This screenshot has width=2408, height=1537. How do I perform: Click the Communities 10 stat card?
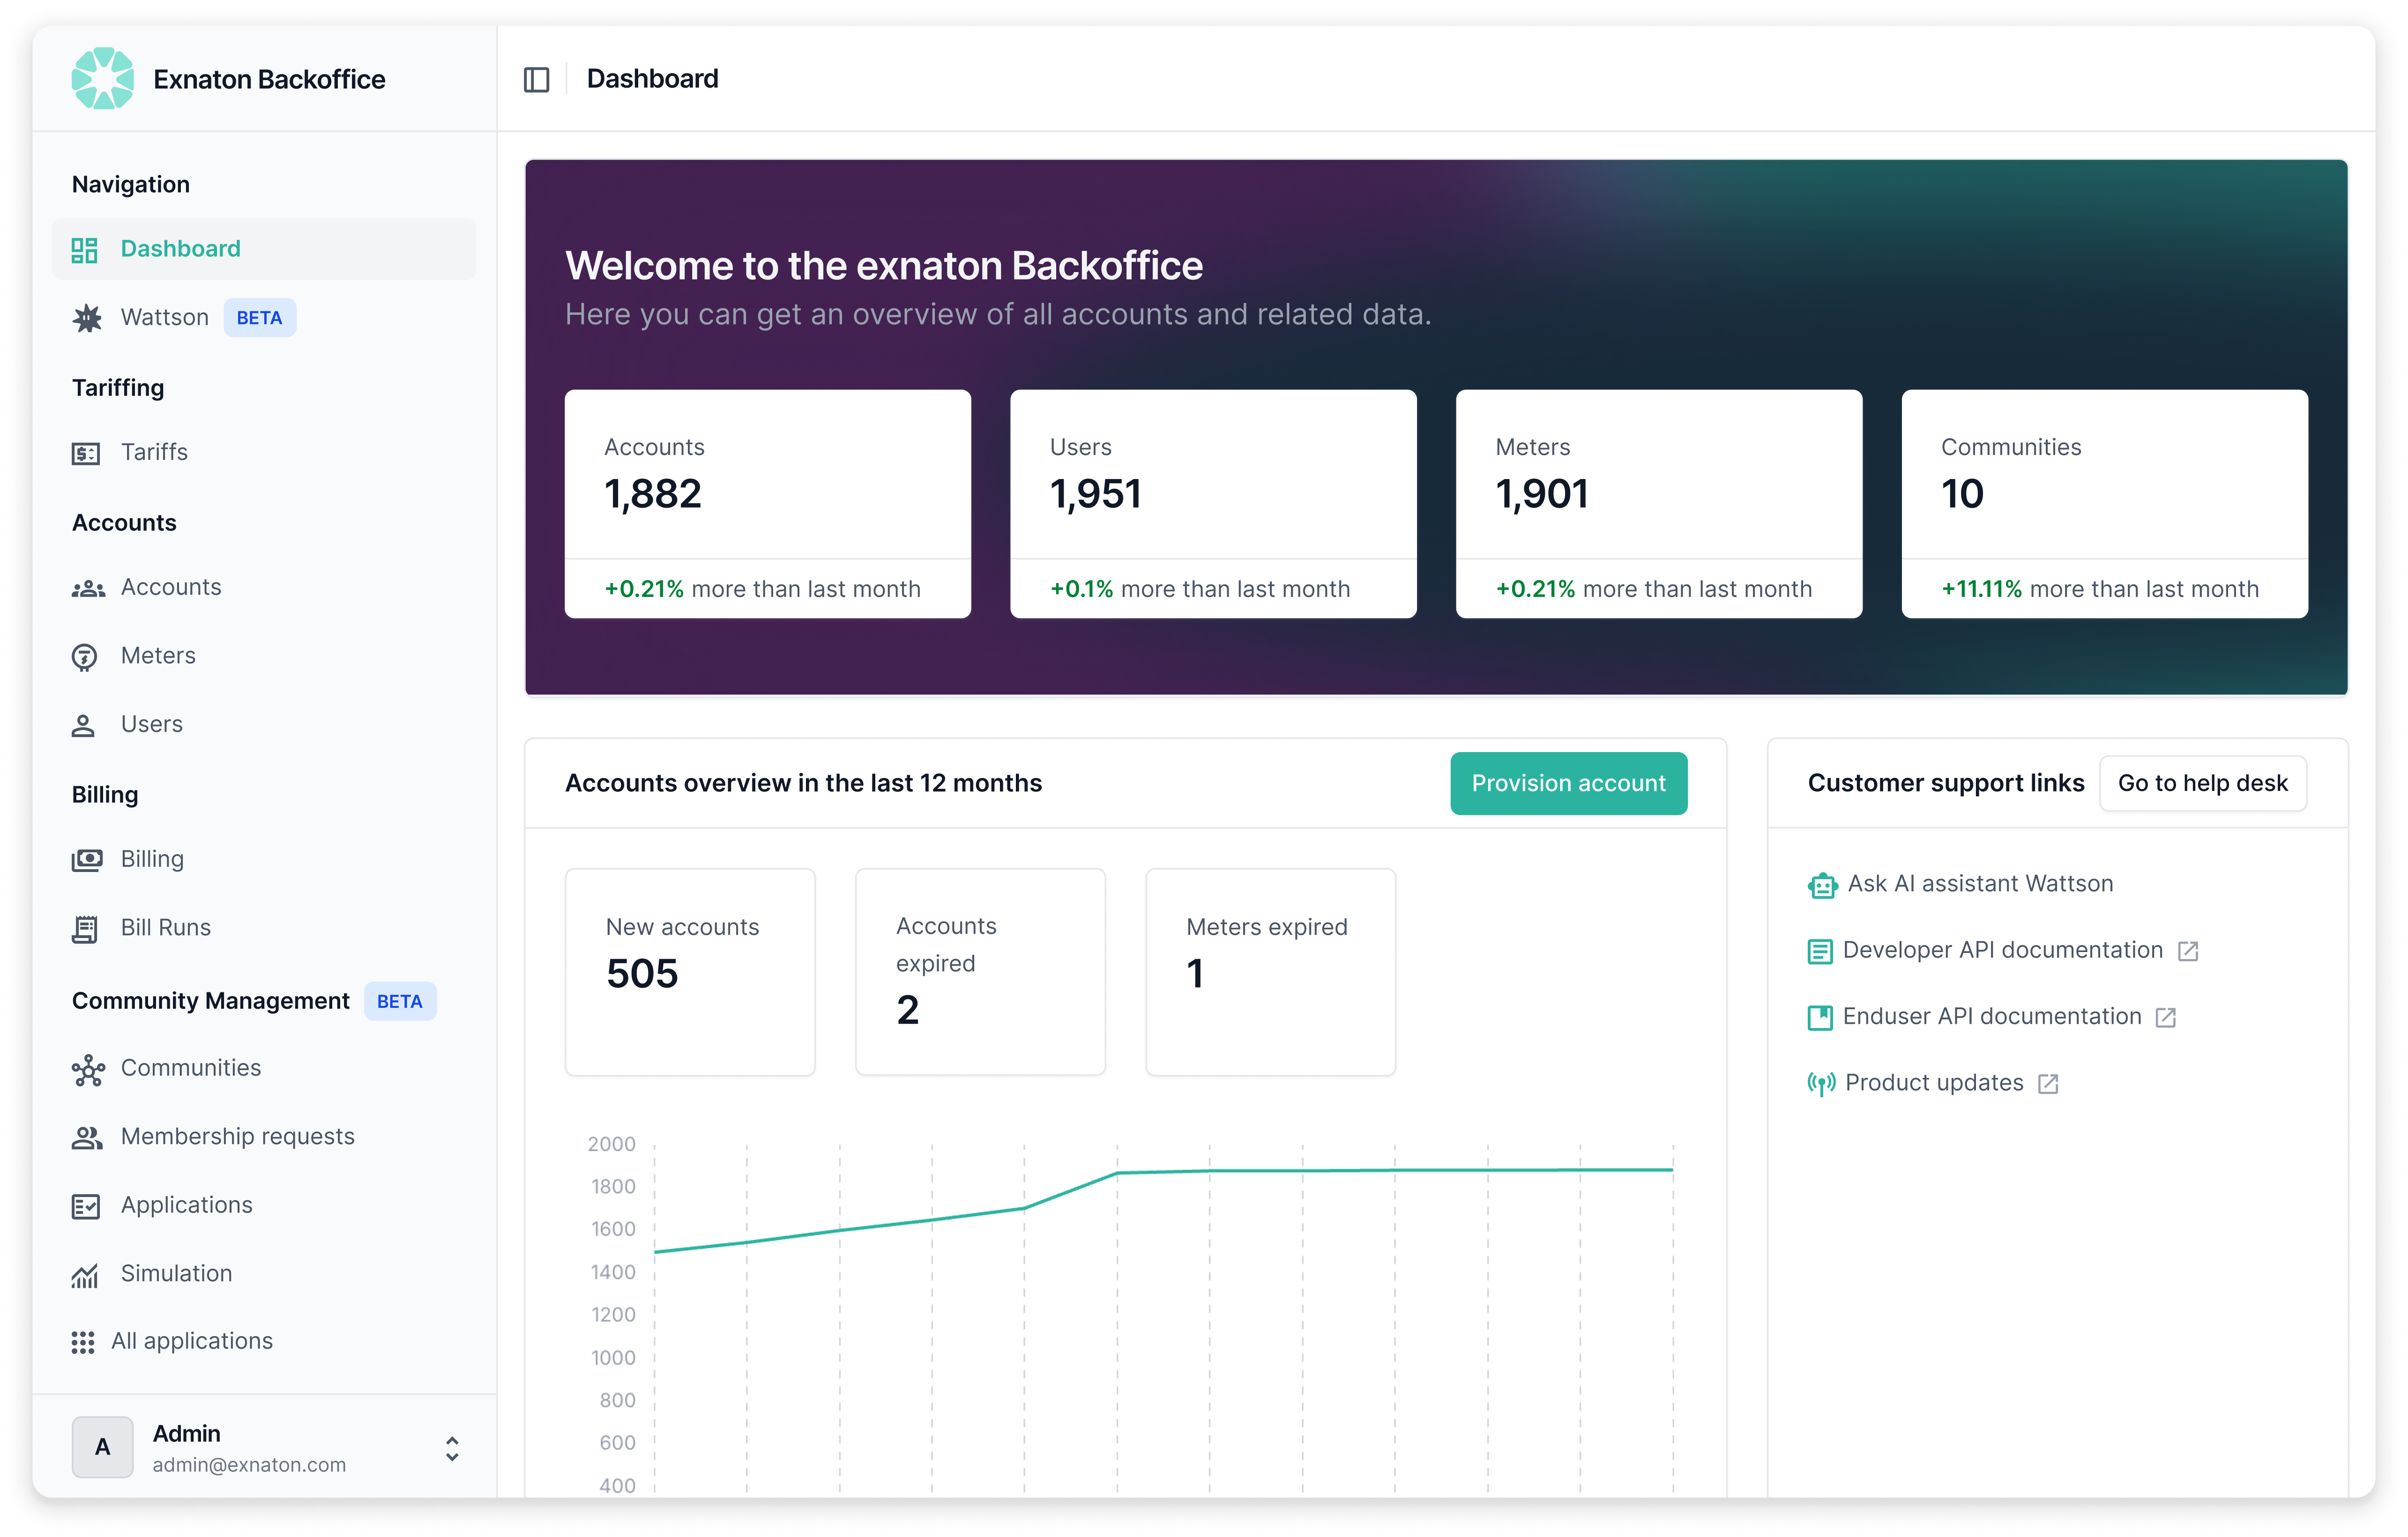pyautogui.click(x=2104, y=504)
